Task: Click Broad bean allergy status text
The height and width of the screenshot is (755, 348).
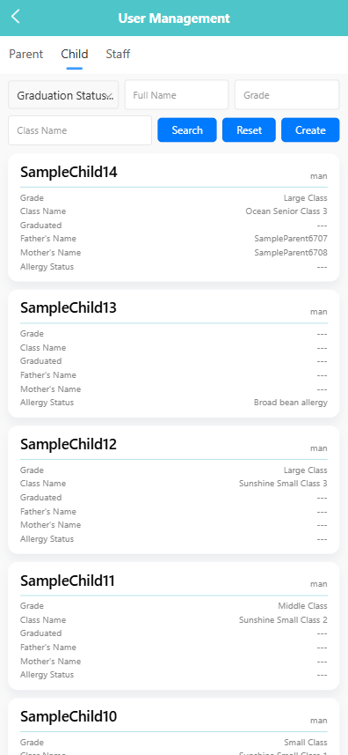Action: click(291, 403)
